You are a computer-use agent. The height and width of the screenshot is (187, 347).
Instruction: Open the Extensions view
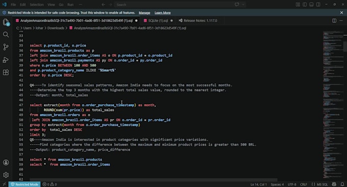pos(6,73)
